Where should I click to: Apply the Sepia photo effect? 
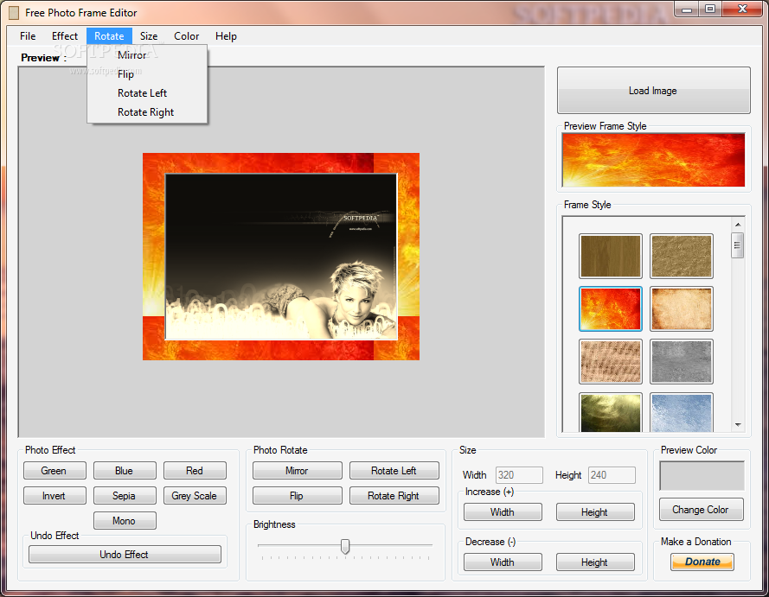[x=125, y=496]
